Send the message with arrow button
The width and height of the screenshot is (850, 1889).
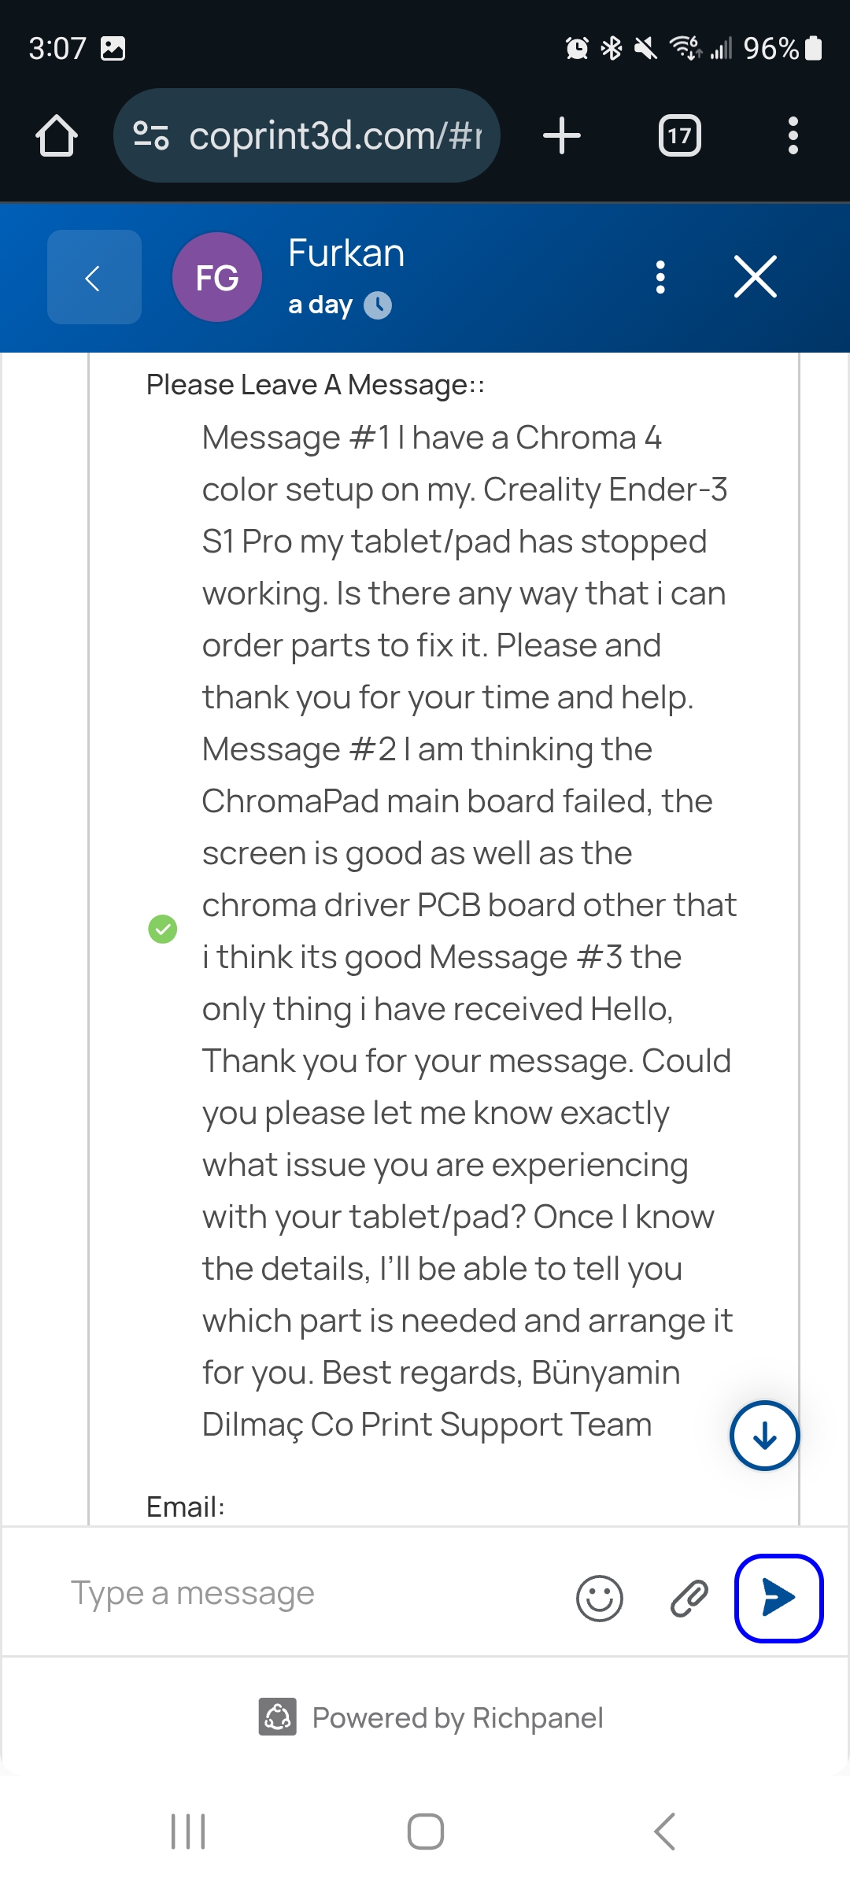point(778,1598)
